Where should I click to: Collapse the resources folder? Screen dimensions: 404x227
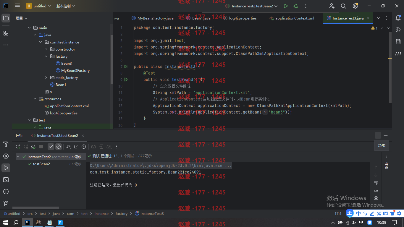click(x=35, y=99)
